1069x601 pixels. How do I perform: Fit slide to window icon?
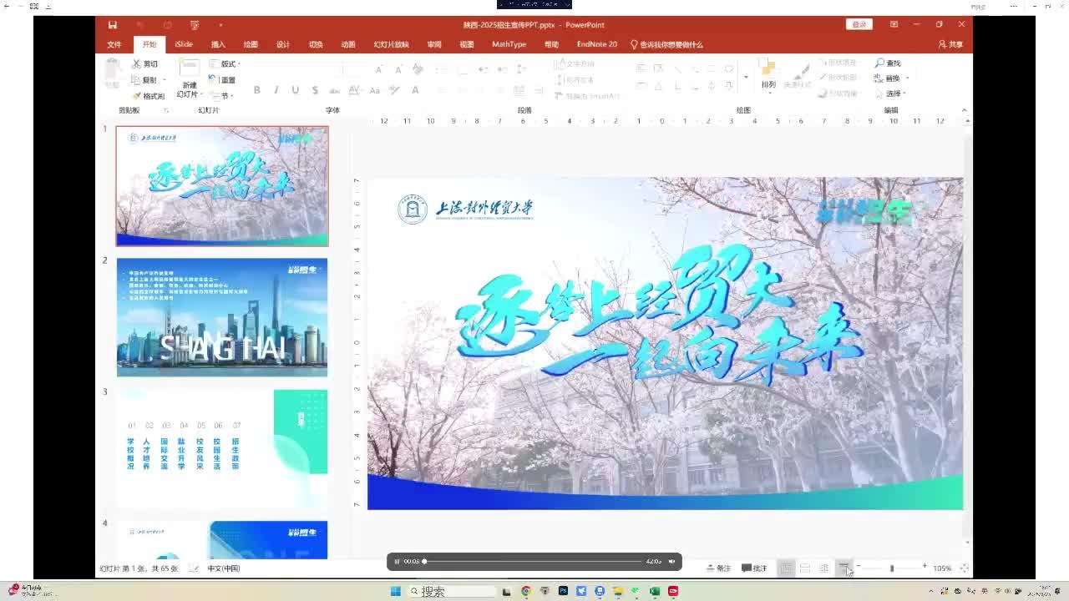[x=964, y=568]
